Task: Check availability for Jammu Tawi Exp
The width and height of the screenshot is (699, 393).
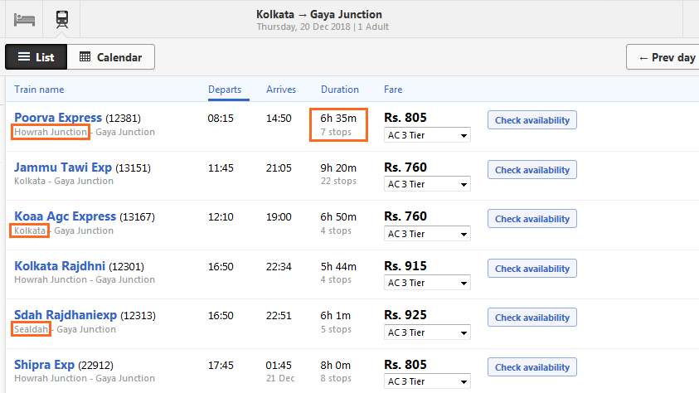Action: (x=532, y=170)
